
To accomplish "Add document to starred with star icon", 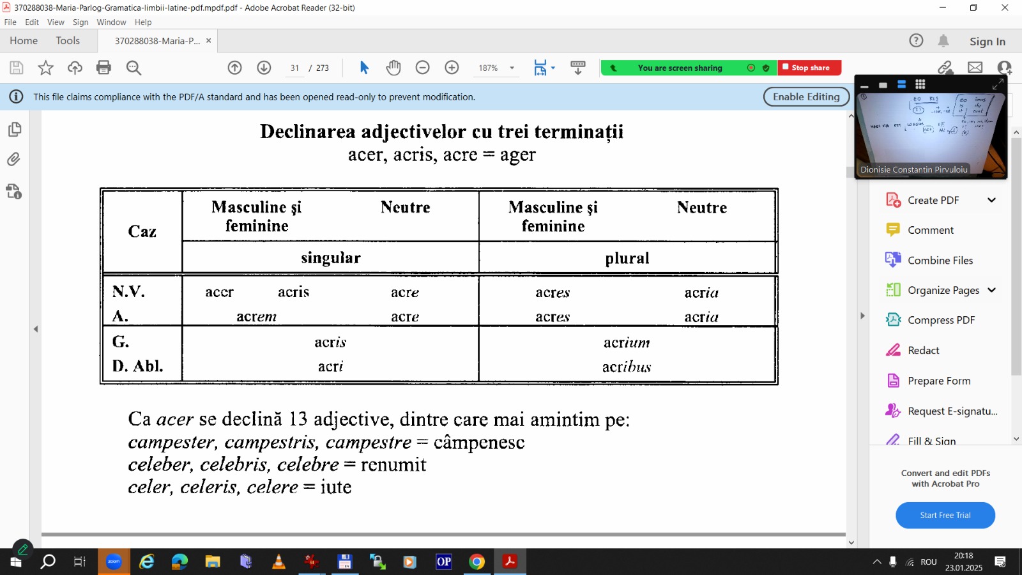I will click(45, 68).
